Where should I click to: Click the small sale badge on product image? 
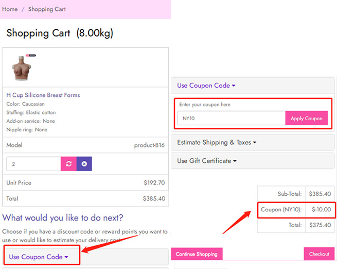(31, 55)
